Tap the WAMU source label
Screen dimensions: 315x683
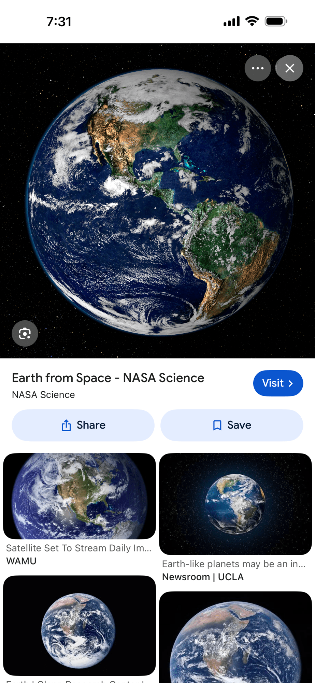(21, 561)
